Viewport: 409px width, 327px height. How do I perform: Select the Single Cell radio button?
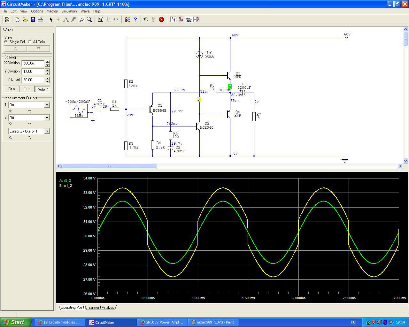click(x=6, y=42)
